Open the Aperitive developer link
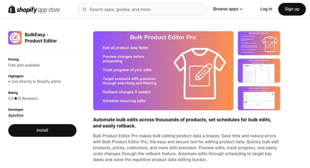 pos(16,115)
